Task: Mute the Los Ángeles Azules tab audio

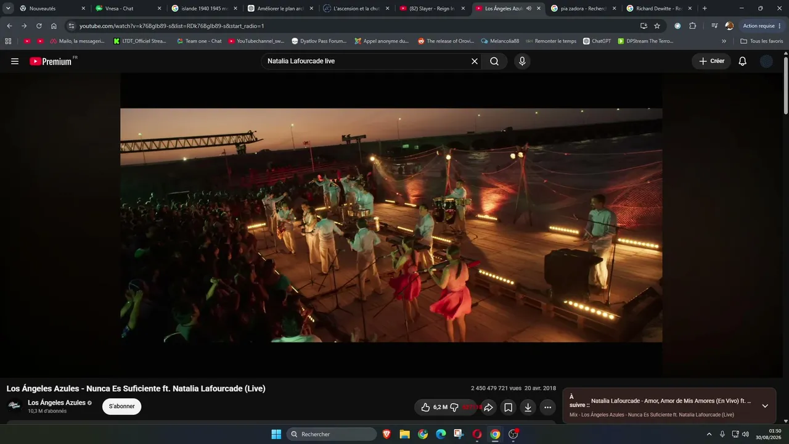Action: pos(529,9)
